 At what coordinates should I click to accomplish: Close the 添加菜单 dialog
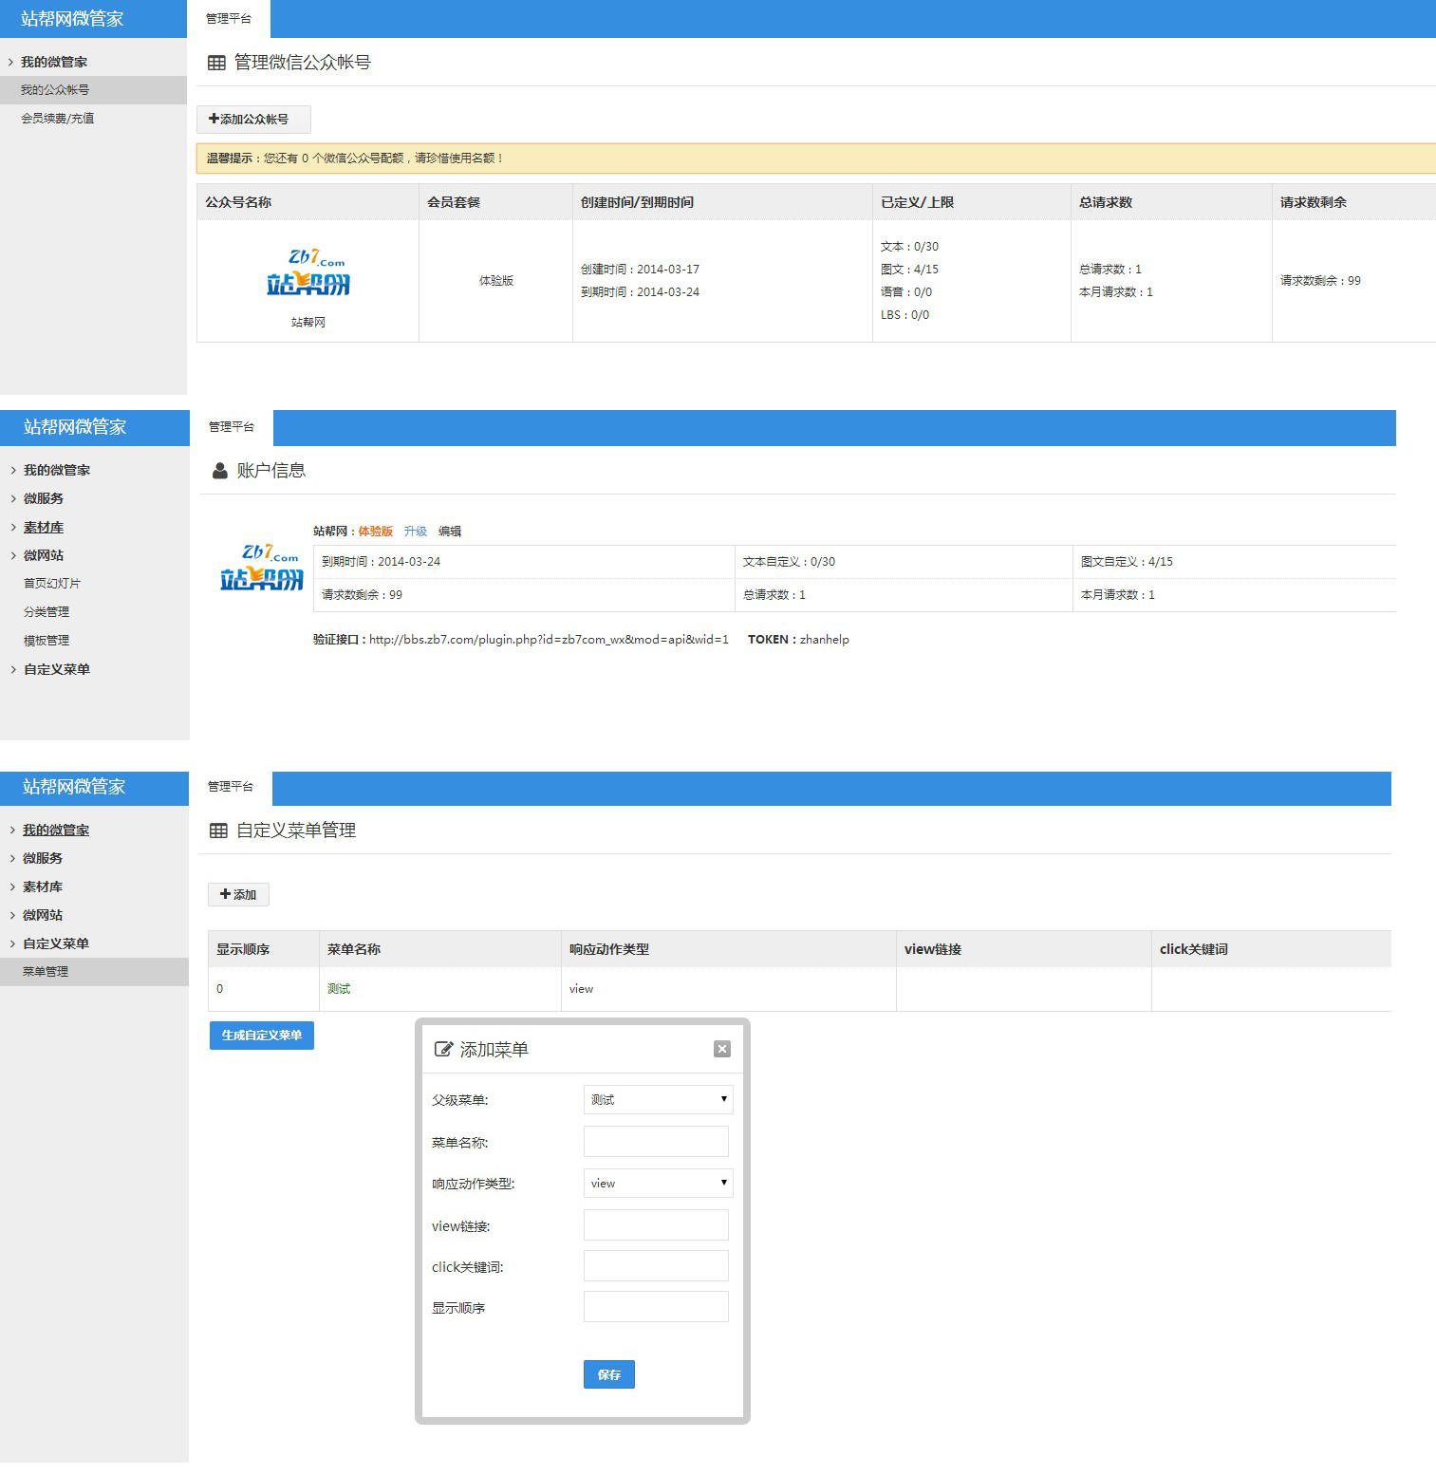point(722,1049)
